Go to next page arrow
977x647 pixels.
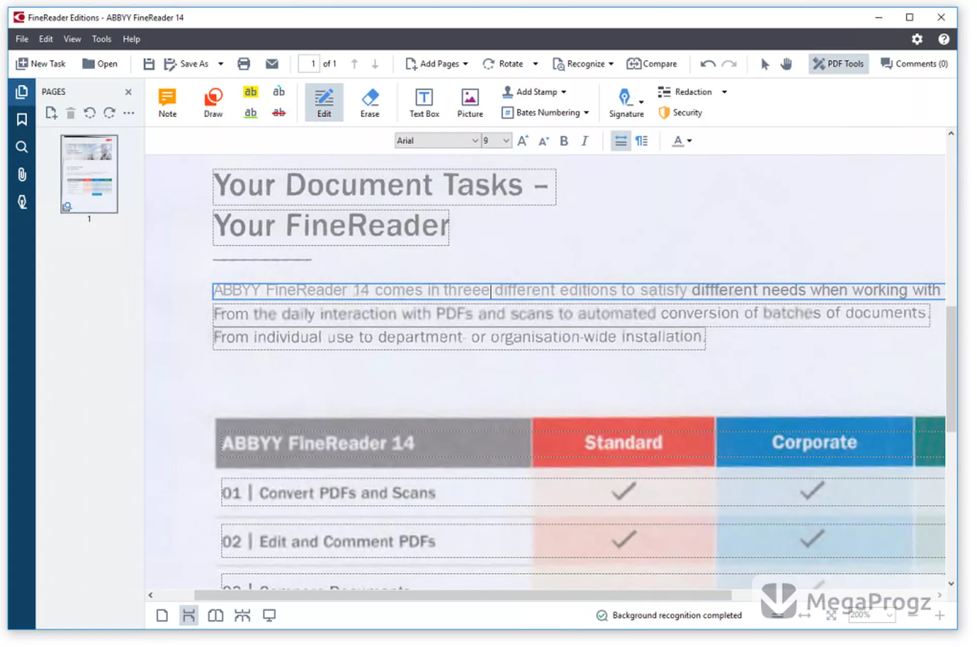pos(375,64)
